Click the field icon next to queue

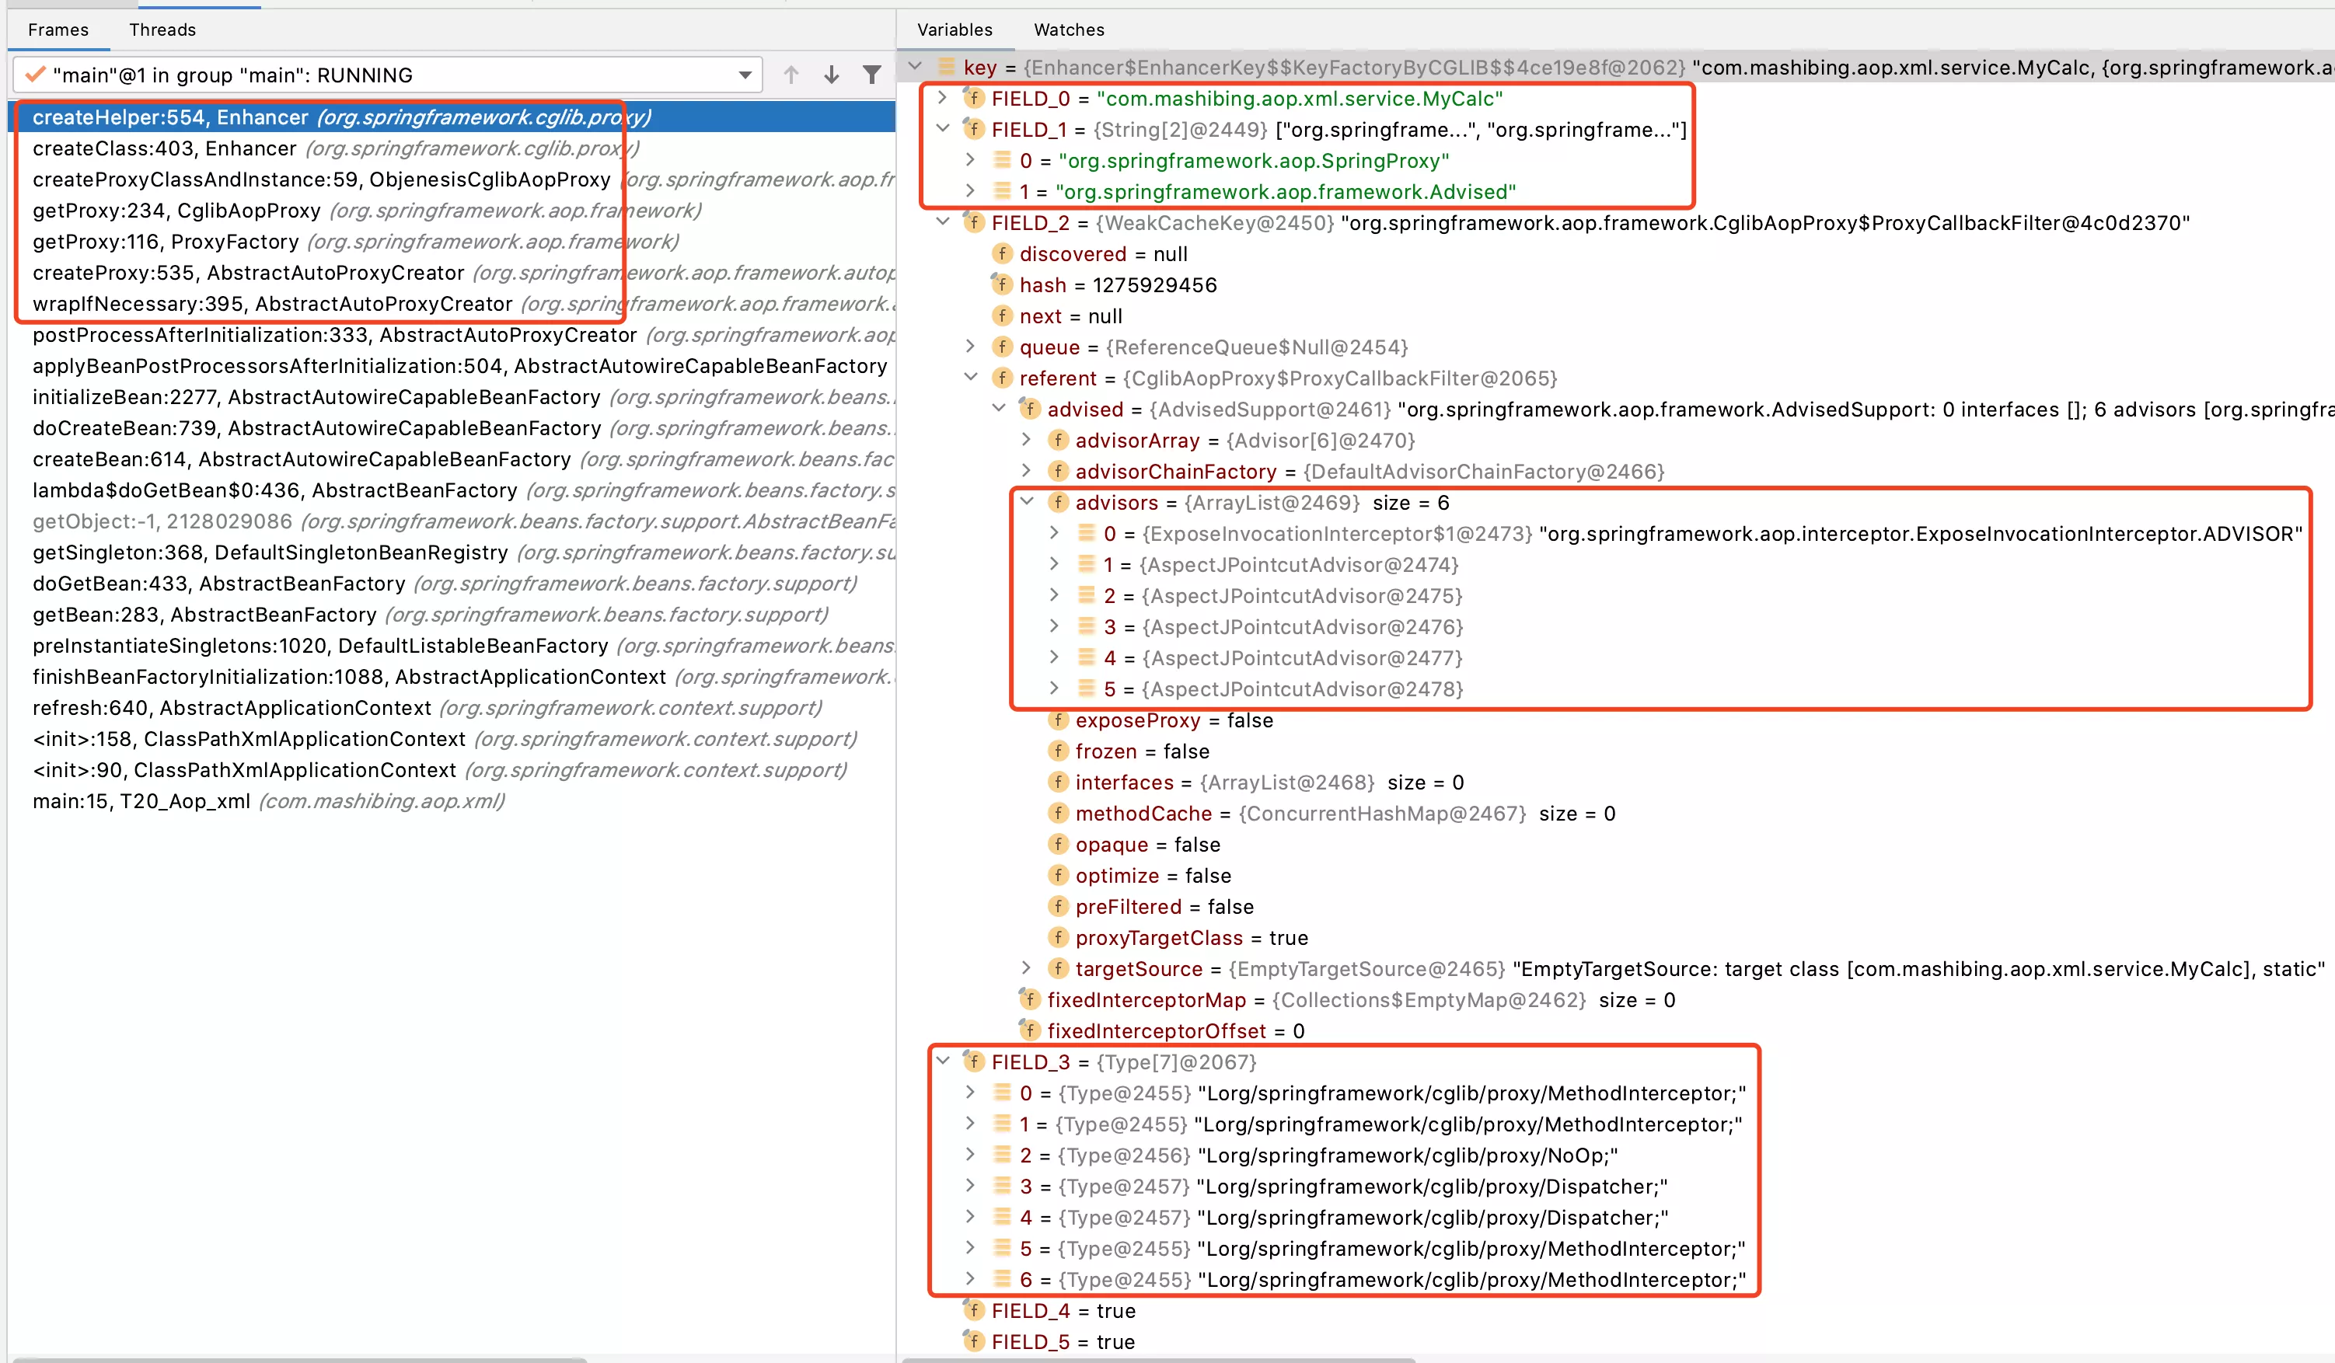point(1002,347)
